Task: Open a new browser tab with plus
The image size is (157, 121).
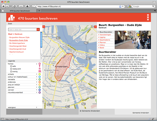Action: [x=39, y=11]
